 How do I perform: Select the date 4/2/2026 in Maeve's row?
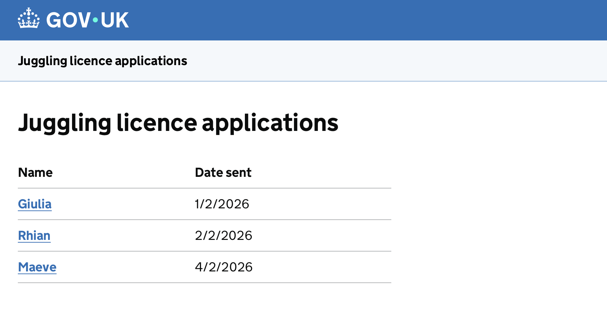(x=224, y=267)
